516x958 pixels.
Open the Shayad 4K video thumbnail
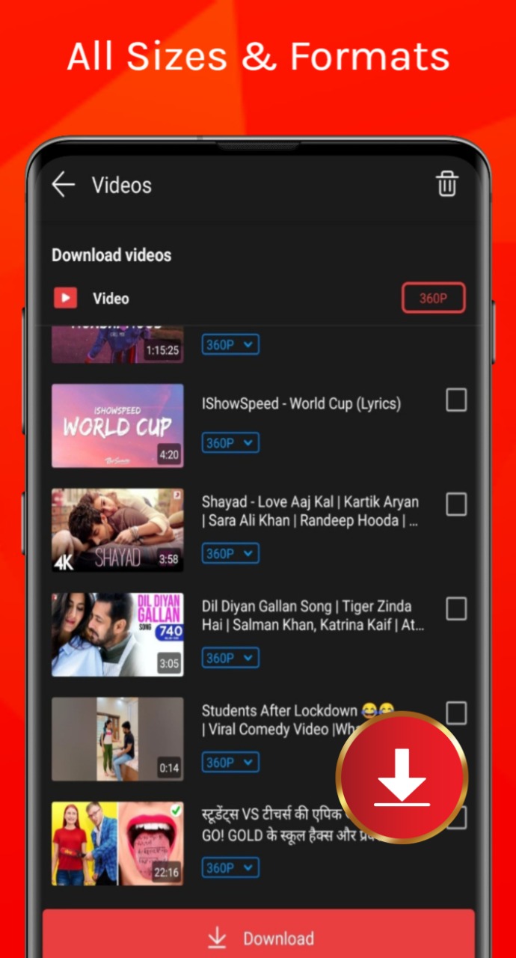[x=117, y=530]
